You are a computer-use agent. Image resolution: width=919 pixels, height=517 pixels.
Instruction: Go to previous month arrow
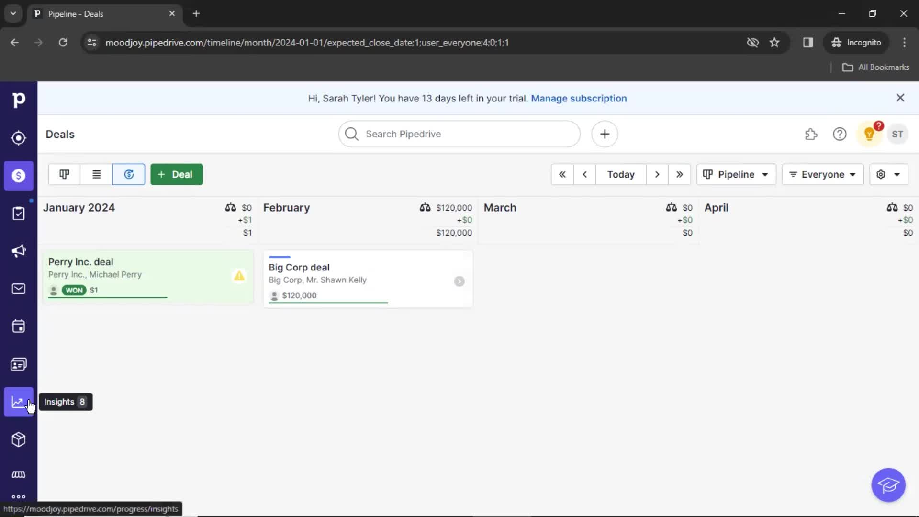point(584,174)
